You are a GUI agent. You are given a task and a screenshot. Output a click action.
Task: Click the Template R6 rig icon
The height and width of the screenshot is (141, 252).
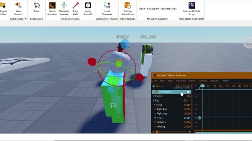tap(157, 92)
